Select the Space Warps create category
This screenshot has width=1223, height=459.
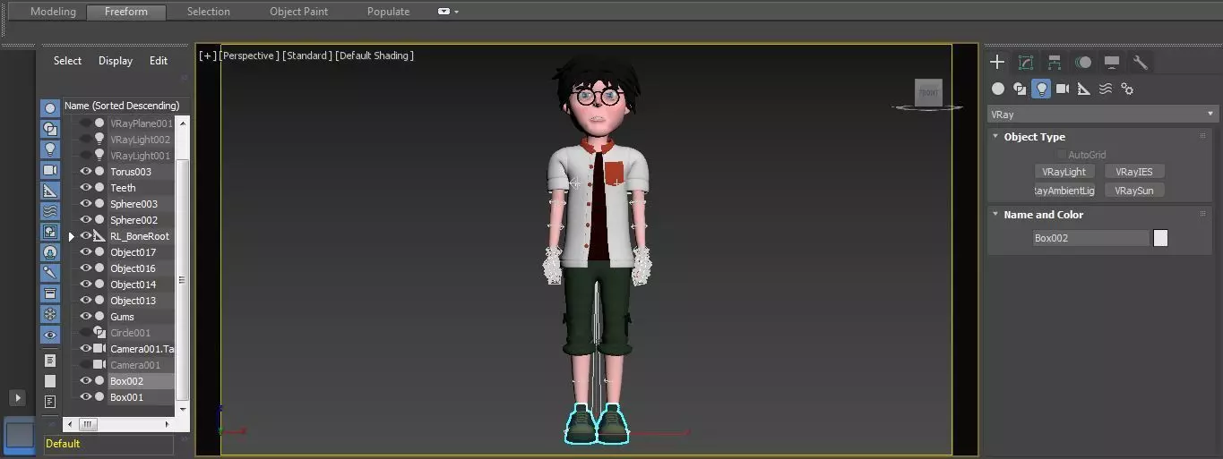(x=1106, y=89)
